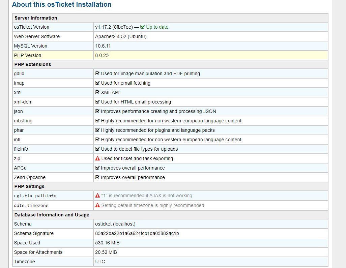Click the green Up to date check icon

coord(142,27)
